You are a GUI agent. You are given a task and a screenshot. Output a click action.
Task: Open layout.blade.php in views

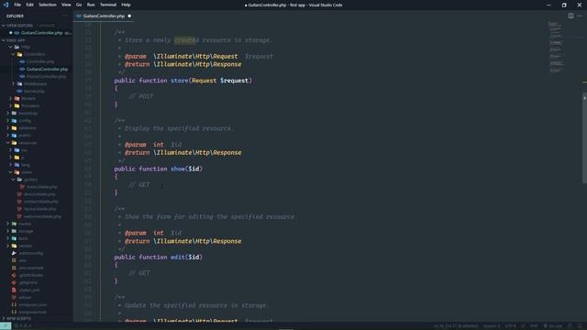(40, 209)
